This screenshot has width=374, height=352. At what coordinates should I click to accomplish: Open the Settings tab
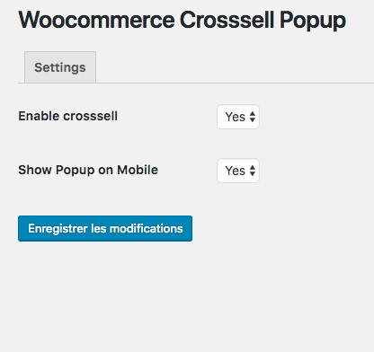(60, 67)
